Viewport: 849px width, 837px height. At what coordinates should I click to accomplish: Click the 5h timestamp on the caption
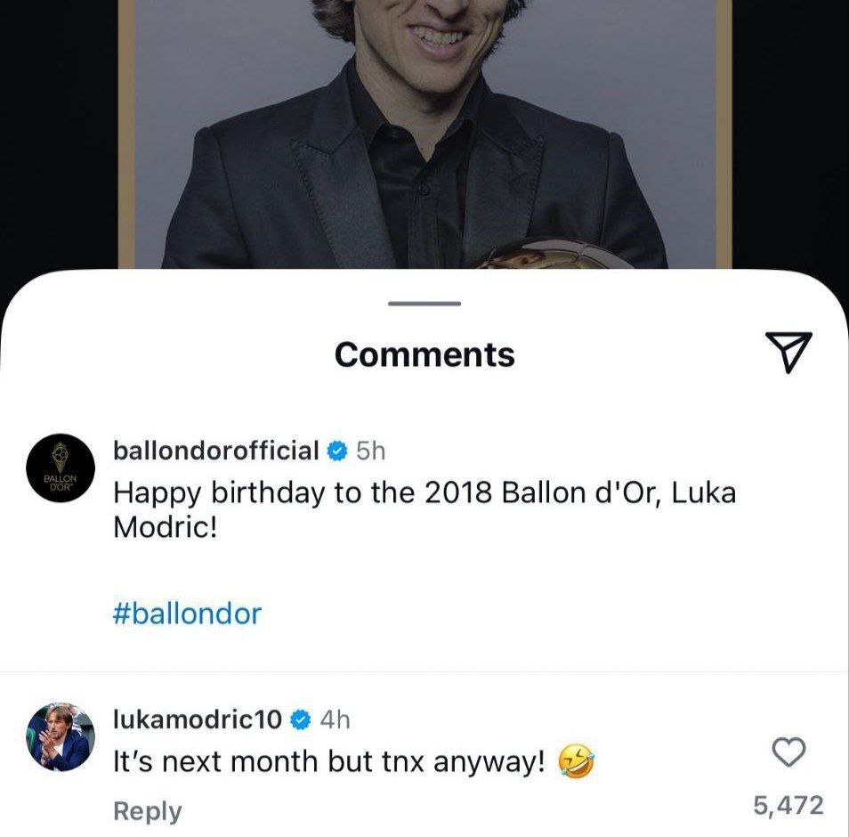(371, 451)
